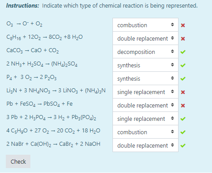Click the red X beside the O3 reaction

point(183,25)
